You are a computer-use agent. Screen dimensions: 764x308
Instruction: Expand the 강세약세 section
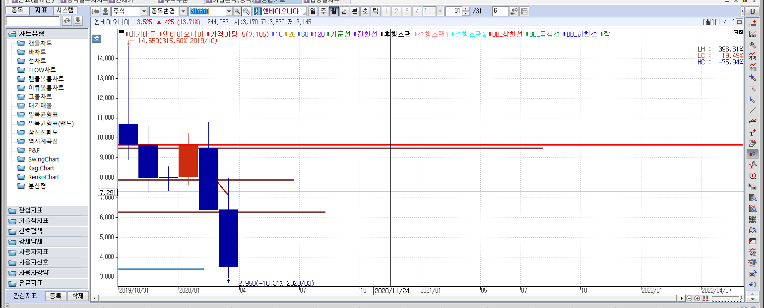pyautogui.click(x=48, y=242)
